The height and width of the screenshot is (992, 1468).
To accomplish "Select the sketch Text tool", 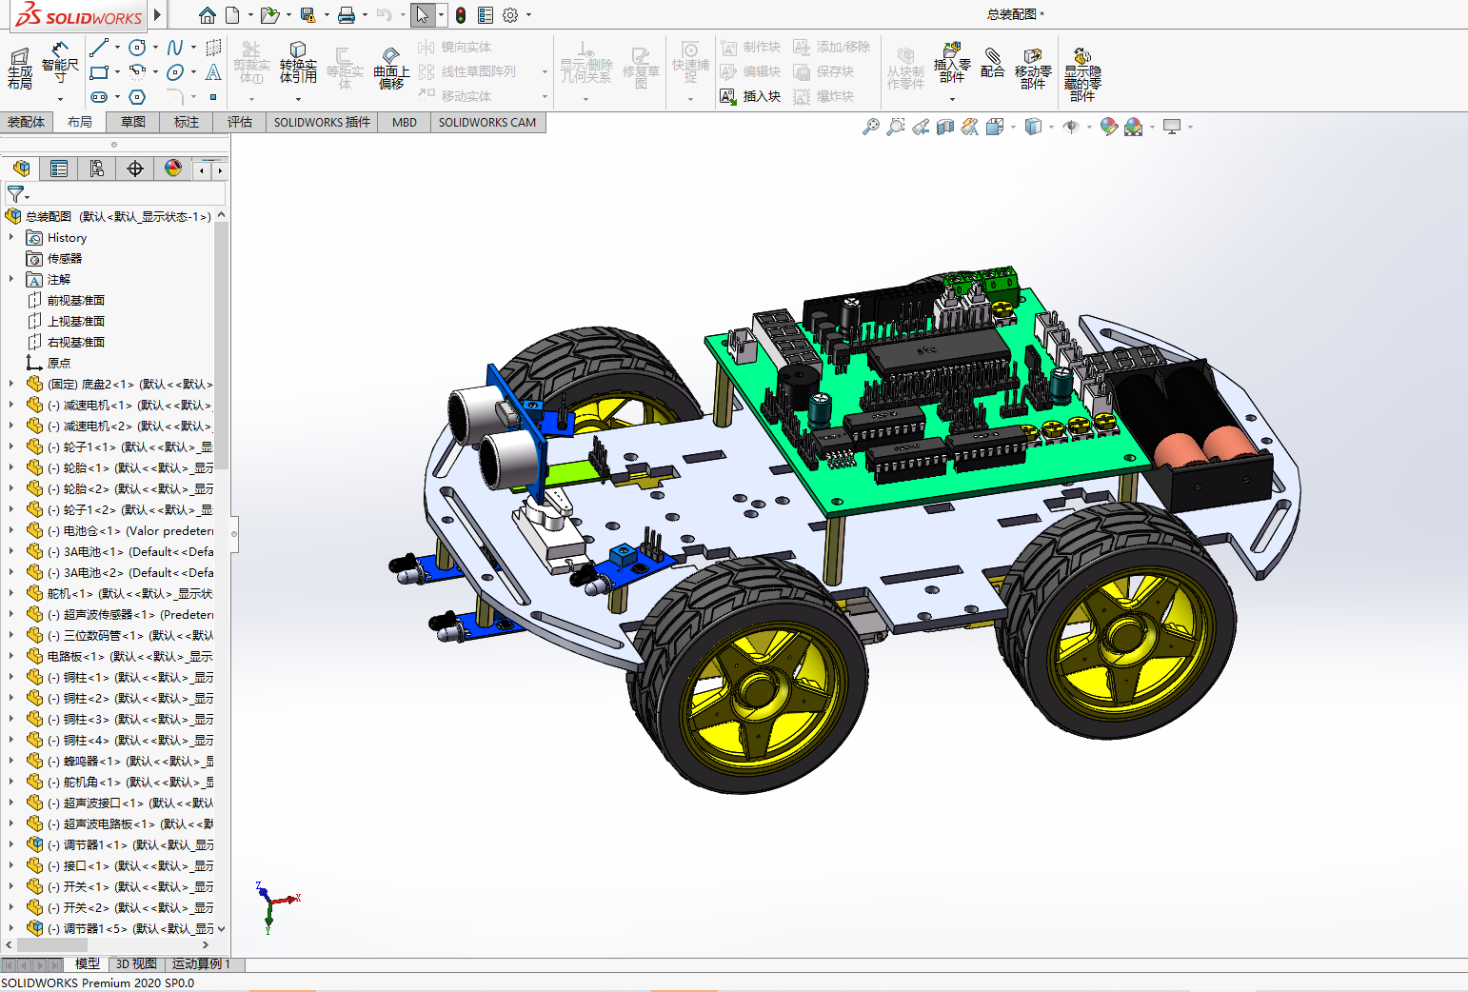I will pos(213,72).
